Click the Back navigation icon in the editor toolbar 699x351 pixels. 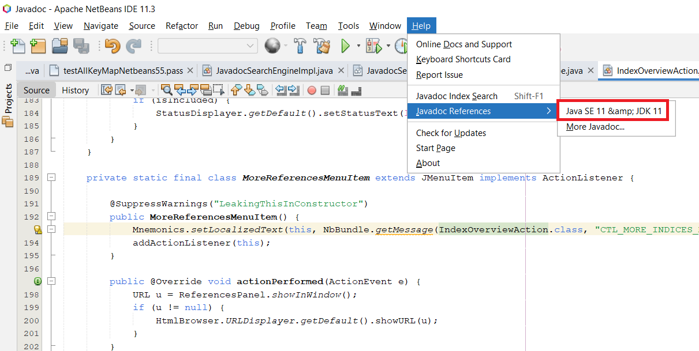click(121, 90)
